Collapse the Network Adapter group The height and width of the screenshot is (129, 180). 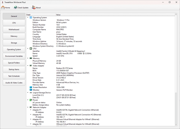28,107
